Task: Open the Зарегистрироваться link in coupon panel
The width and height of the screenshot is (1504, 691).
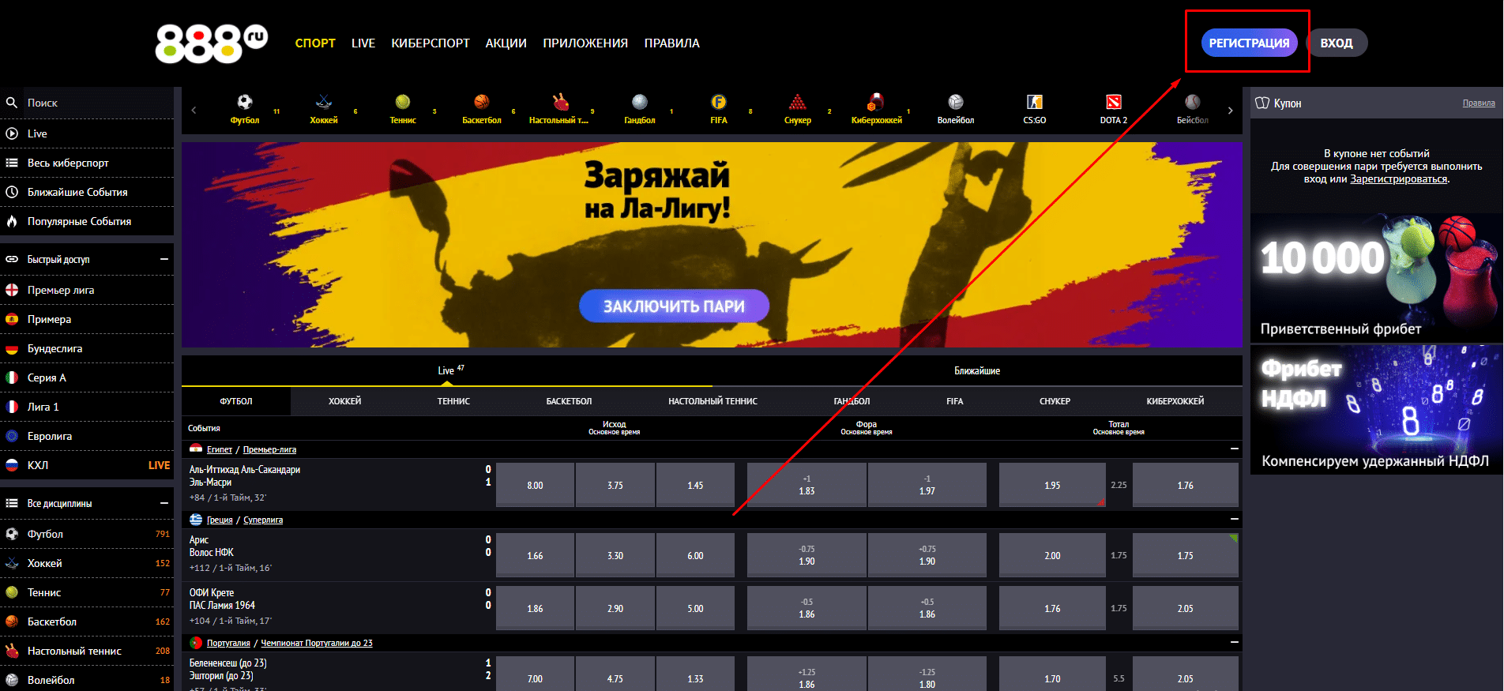Action: pos(1398,179)
